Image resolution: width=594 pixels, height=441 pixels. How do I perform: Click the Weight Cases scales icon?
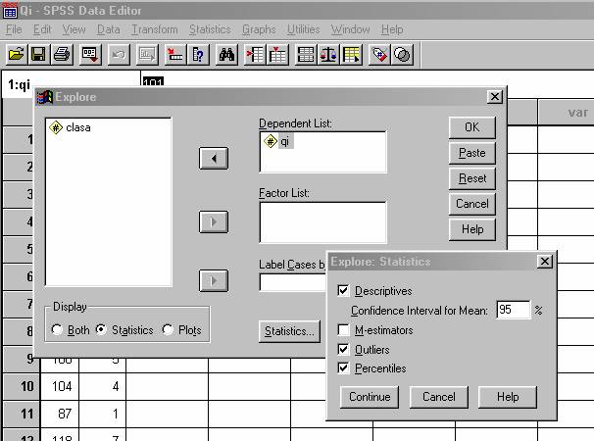(329, 55)
